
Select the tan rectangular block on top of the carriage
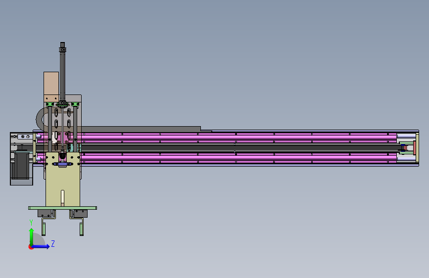pos(51,87)
